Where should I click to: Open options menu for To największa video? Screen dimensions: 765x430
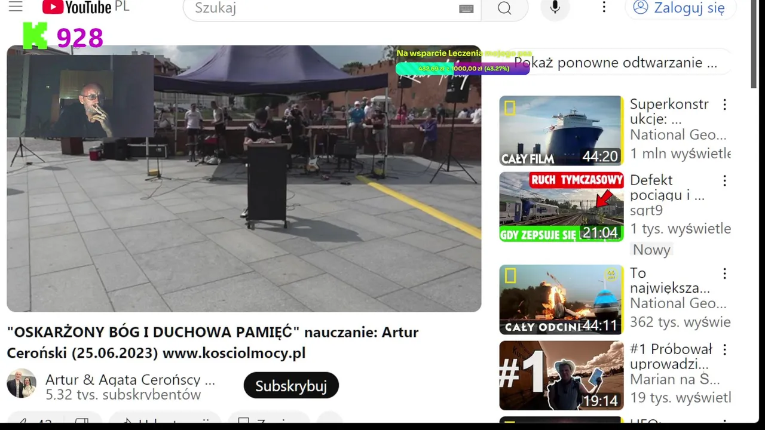coord(724,274)
